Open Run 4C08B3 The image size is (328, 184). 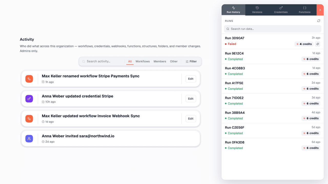272,71
